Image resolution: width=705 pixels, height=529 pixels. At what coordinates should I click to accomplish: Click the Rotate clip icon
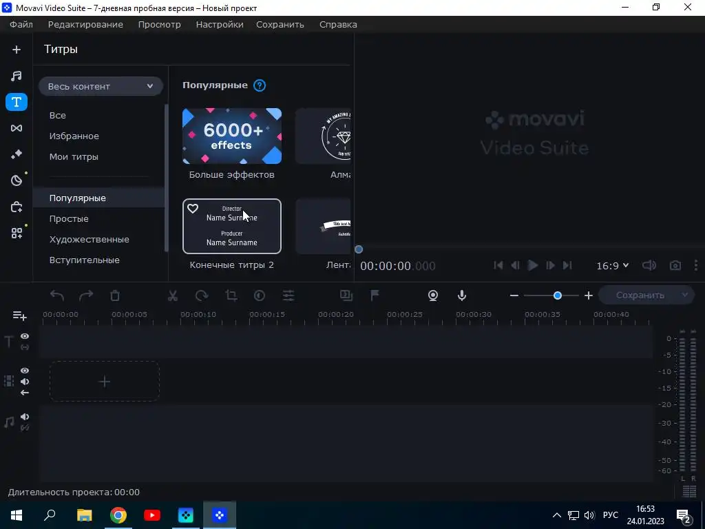click(x=202, y=295)
